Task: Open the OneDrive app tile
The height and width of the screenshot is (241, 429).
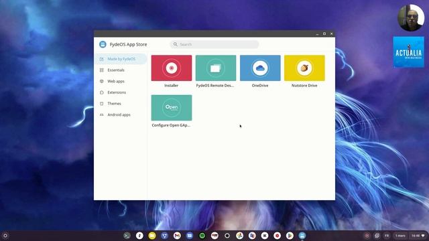Action: (260, 68)
